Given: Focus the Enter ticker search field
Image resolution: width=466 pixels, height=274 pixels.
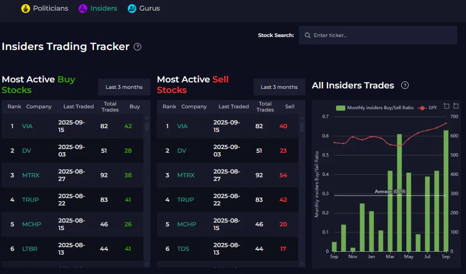Looking at the screenshot, I should click(378, 35).
